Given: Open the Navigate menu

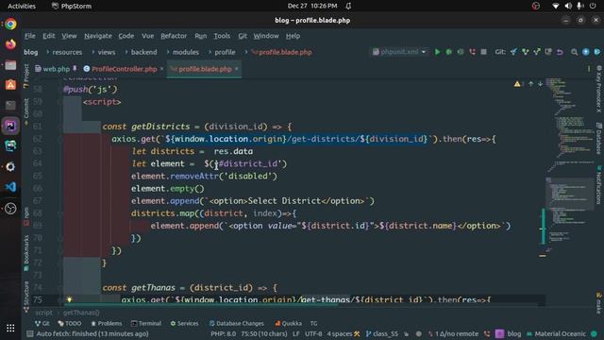Looking at the screenshot, I should [98, 36].
